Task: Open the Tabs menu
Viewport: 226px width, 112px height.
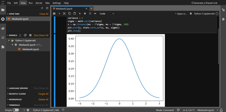Action: click(x=47, y=3)
